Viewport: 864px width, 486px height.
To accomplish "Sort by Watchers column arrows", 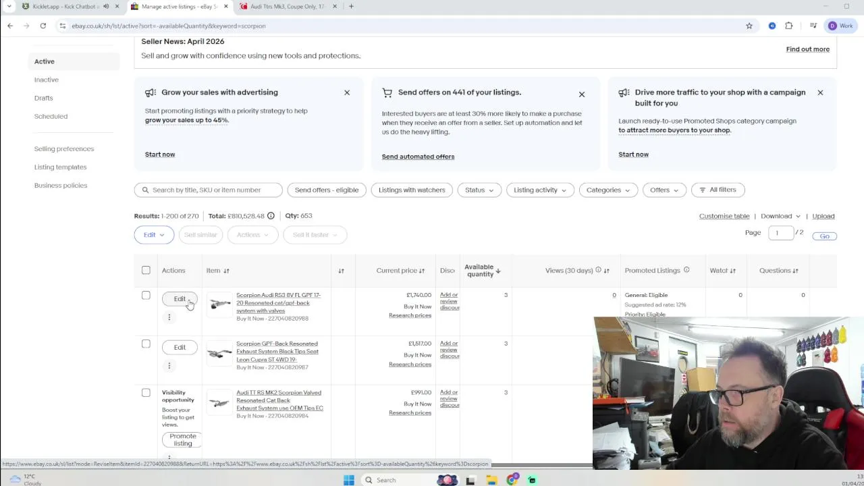I will point(732,271).
